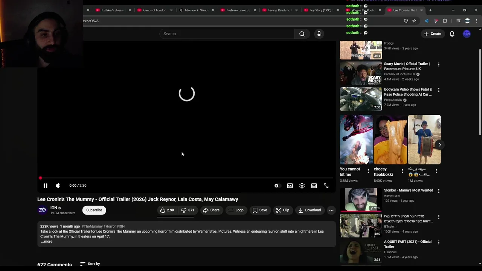Like the video with thumbs up
Screen dimensions: 482x271
[167, 210]
